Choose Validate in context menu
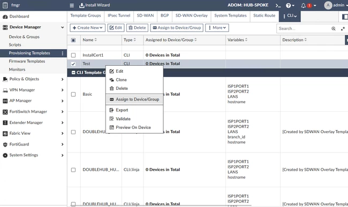Viewport: 348px width, 207px height. pyautogui.click(x=134, y=119)
